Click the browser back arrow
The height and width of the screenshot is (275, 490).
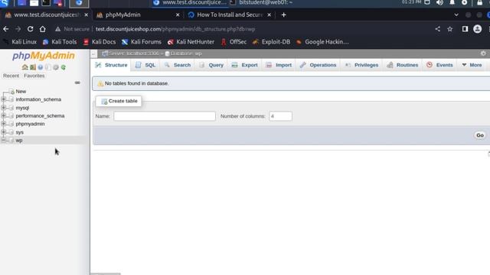point(5,29)
